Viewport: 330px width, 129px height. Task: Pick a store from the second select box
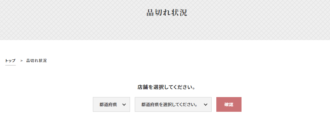173,104
